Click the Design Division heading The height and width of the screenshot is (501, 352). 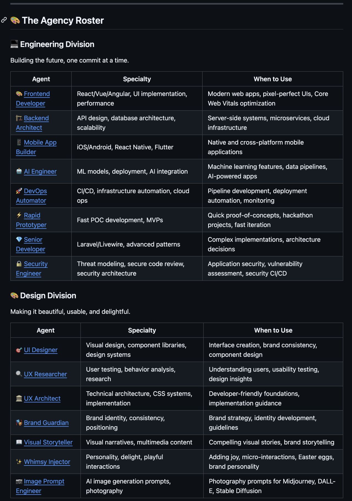tap(48, 295)
